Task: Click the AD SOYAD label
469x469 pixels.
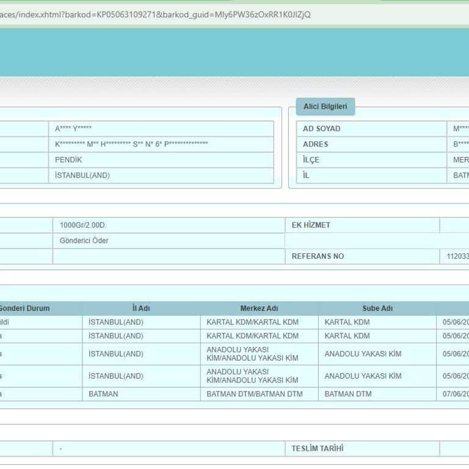Action: click(321, 129)
